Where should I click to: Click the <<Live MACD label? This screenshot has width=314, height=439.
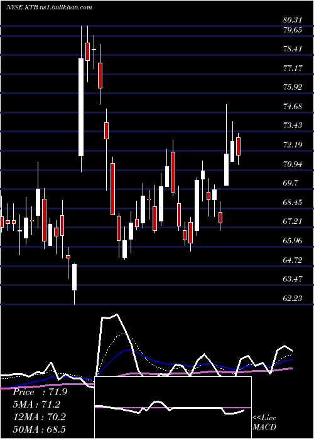coord(264,422)
